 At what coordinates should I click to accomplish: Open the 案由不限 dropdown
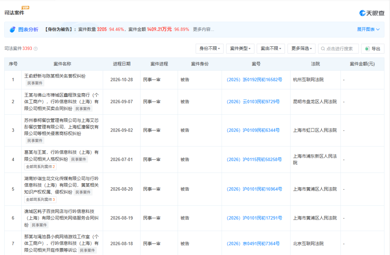coord(271,48)
